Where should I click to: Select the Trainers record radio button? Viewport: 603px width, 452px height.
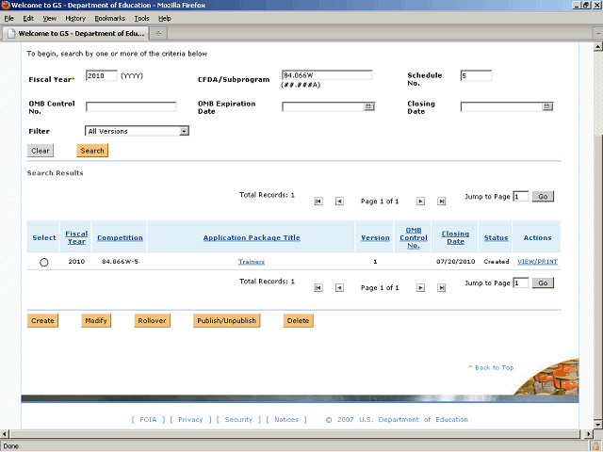44,262
